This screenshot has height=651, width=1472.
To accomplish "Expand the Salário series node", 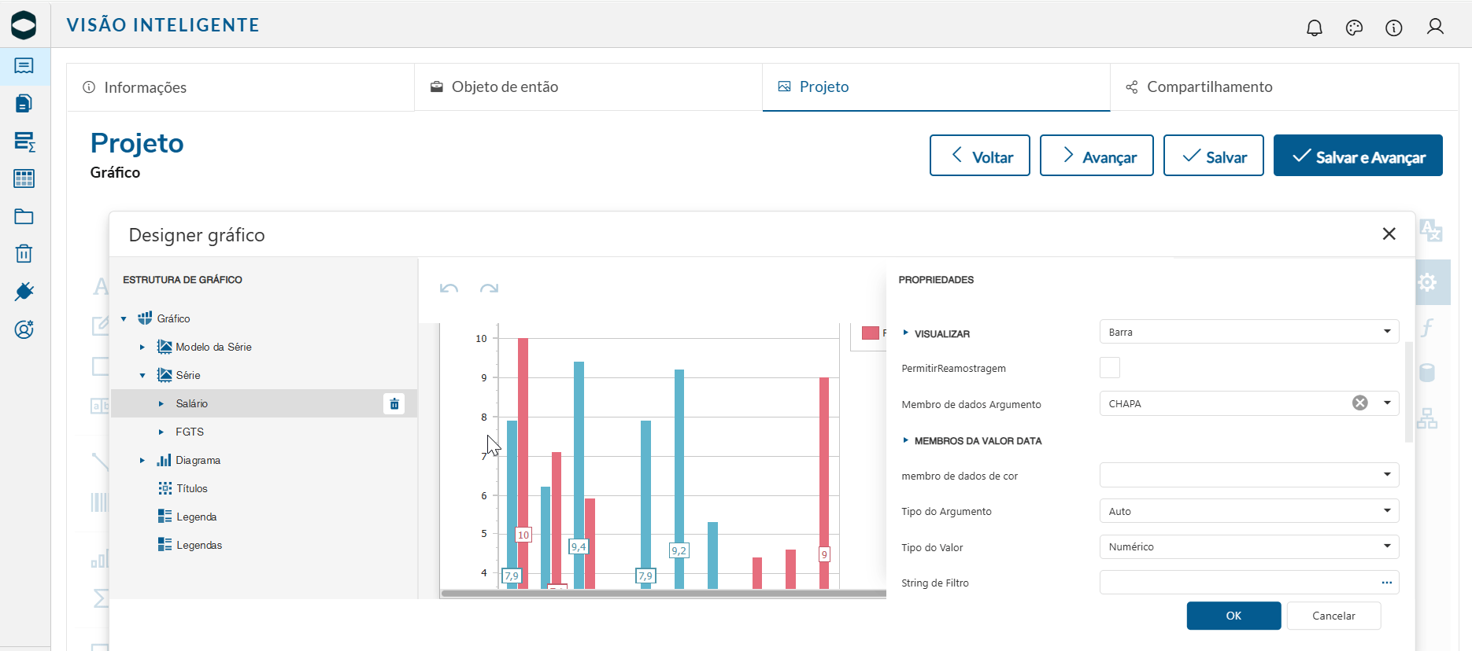I will [161, 403].
